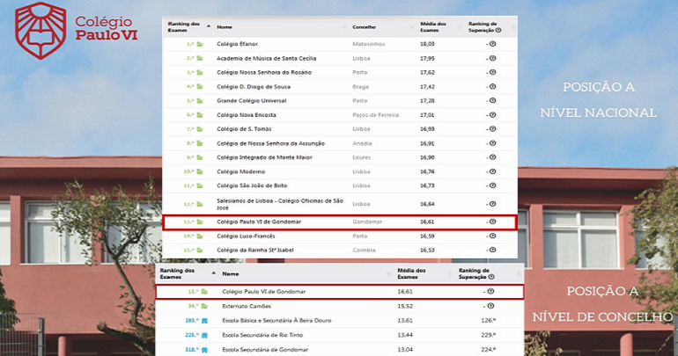678x356 pixels.
Task: Open Colégio Integrado de Monte Maior
Action: point(264,157)
